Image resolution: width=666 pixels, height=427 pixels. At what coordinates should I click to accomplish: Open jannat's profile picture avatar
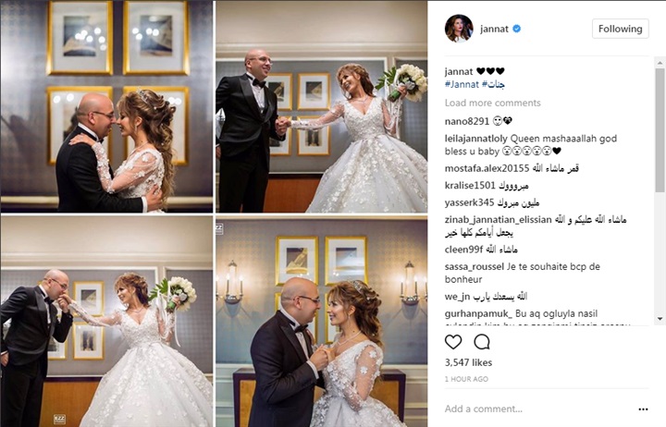[459, 29]
